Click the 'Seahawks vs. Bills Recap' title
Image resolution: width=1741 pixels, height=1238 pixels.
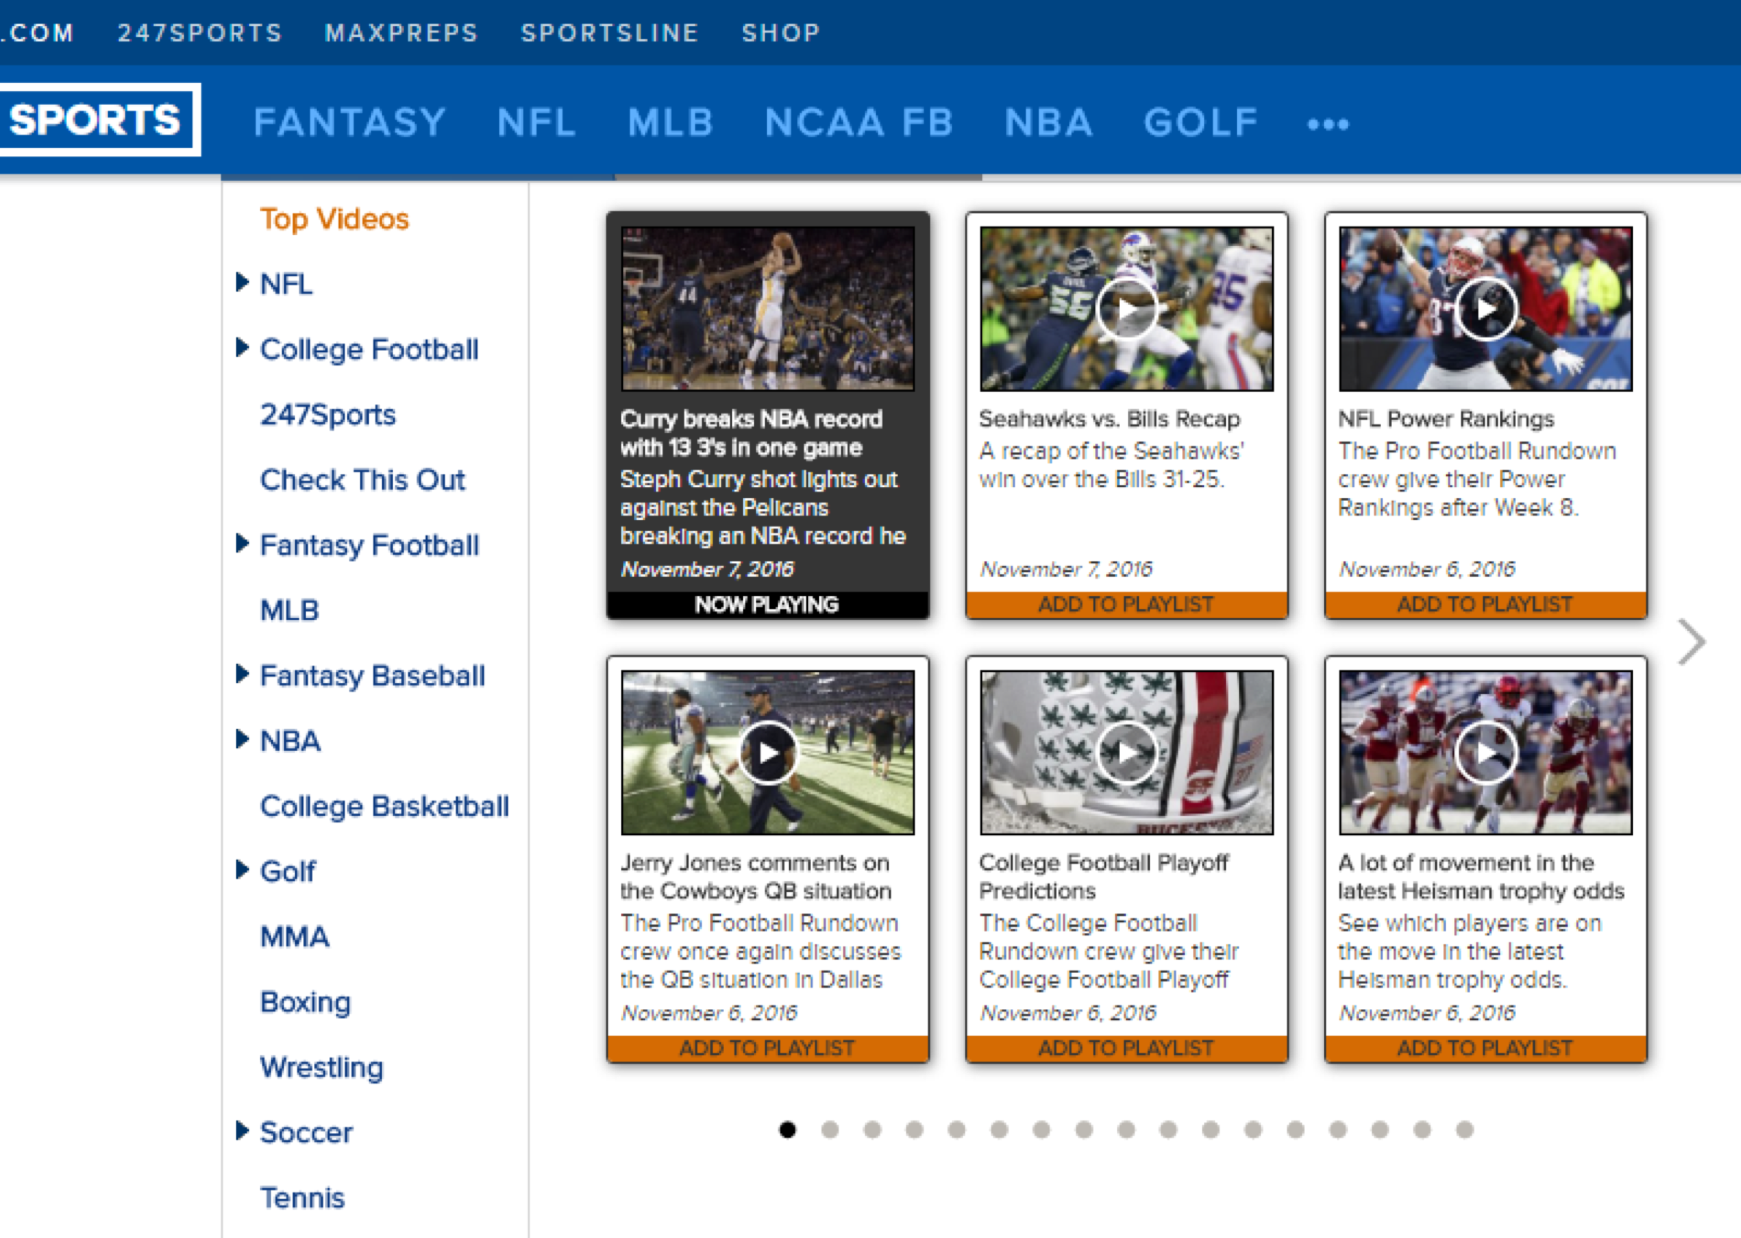(1110, 420)
